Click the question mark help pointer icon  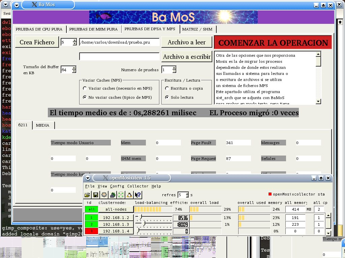(138, 195)
